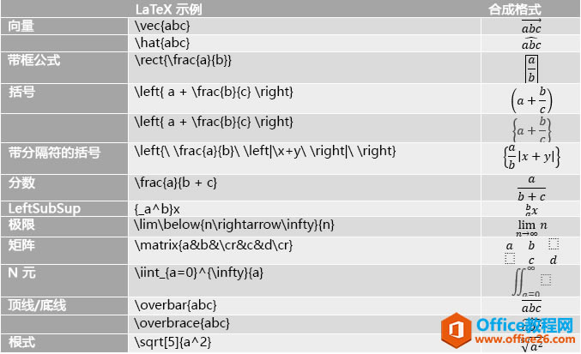Click the \sqrt[5]{a^2} example code
This screenshot has width=581, height=354.
173,342
